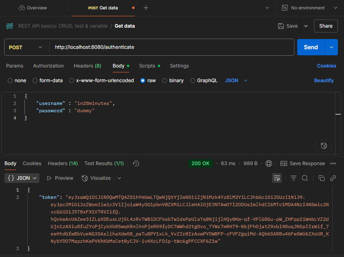Switch to the Authorization tab

coord(48,66)
